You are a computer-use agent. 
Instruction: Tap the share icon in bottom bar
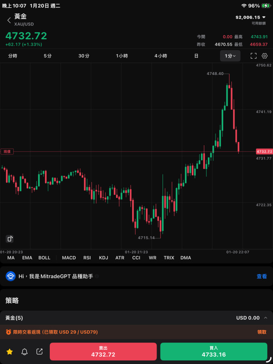coord(40,351)
